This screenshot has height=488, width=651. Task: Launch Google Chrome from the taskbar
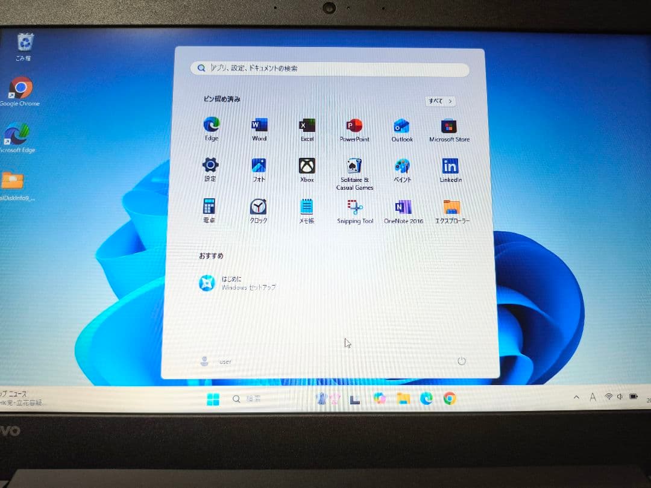click(450, 398)
